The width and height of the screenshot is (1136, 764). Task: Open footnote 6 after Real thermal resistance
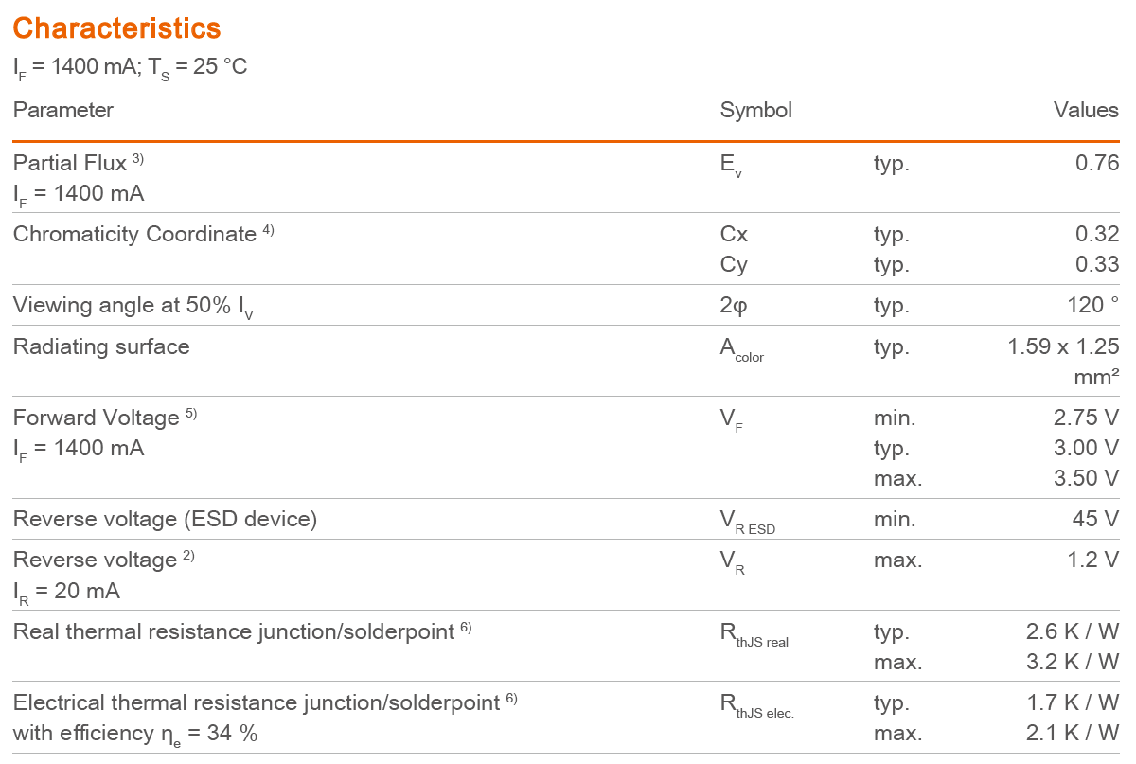(466, 627)
